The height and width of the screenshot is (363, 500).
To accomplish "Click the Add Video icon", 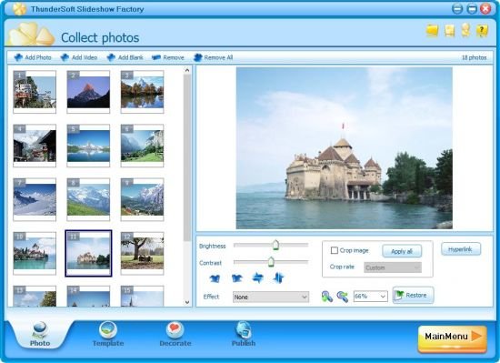I will click(65, 57).
